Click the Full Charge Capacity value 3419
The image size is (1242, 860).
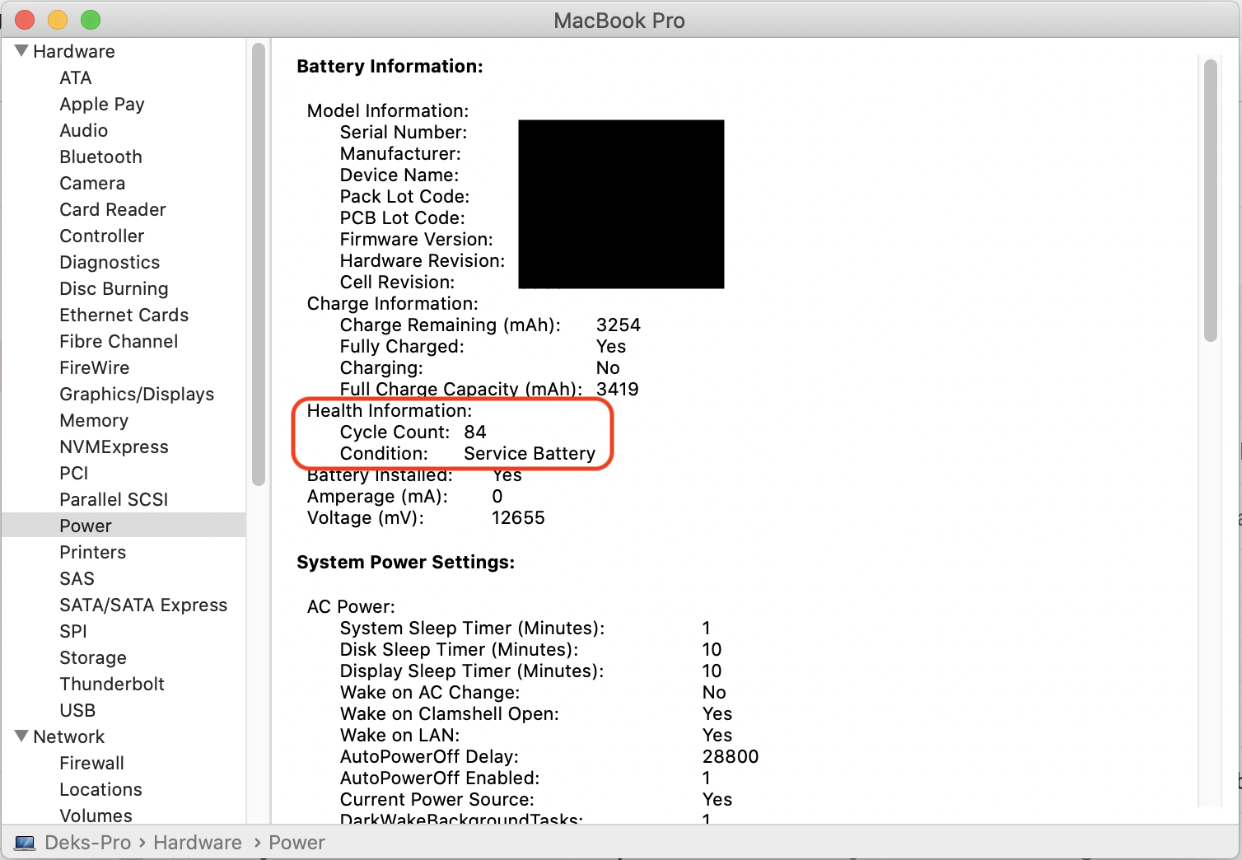tap(618, 389)
